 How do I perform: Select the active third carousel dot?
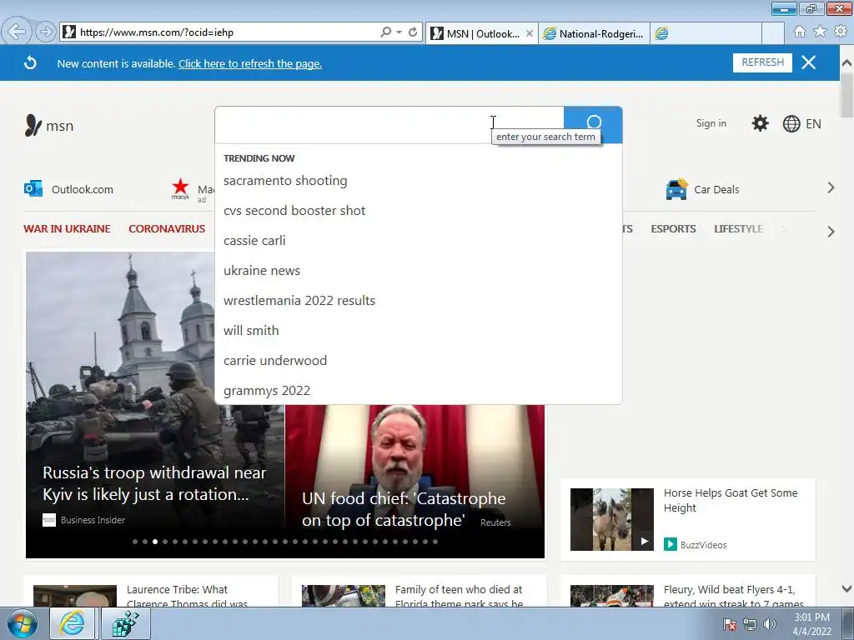[x=155, y=542]
